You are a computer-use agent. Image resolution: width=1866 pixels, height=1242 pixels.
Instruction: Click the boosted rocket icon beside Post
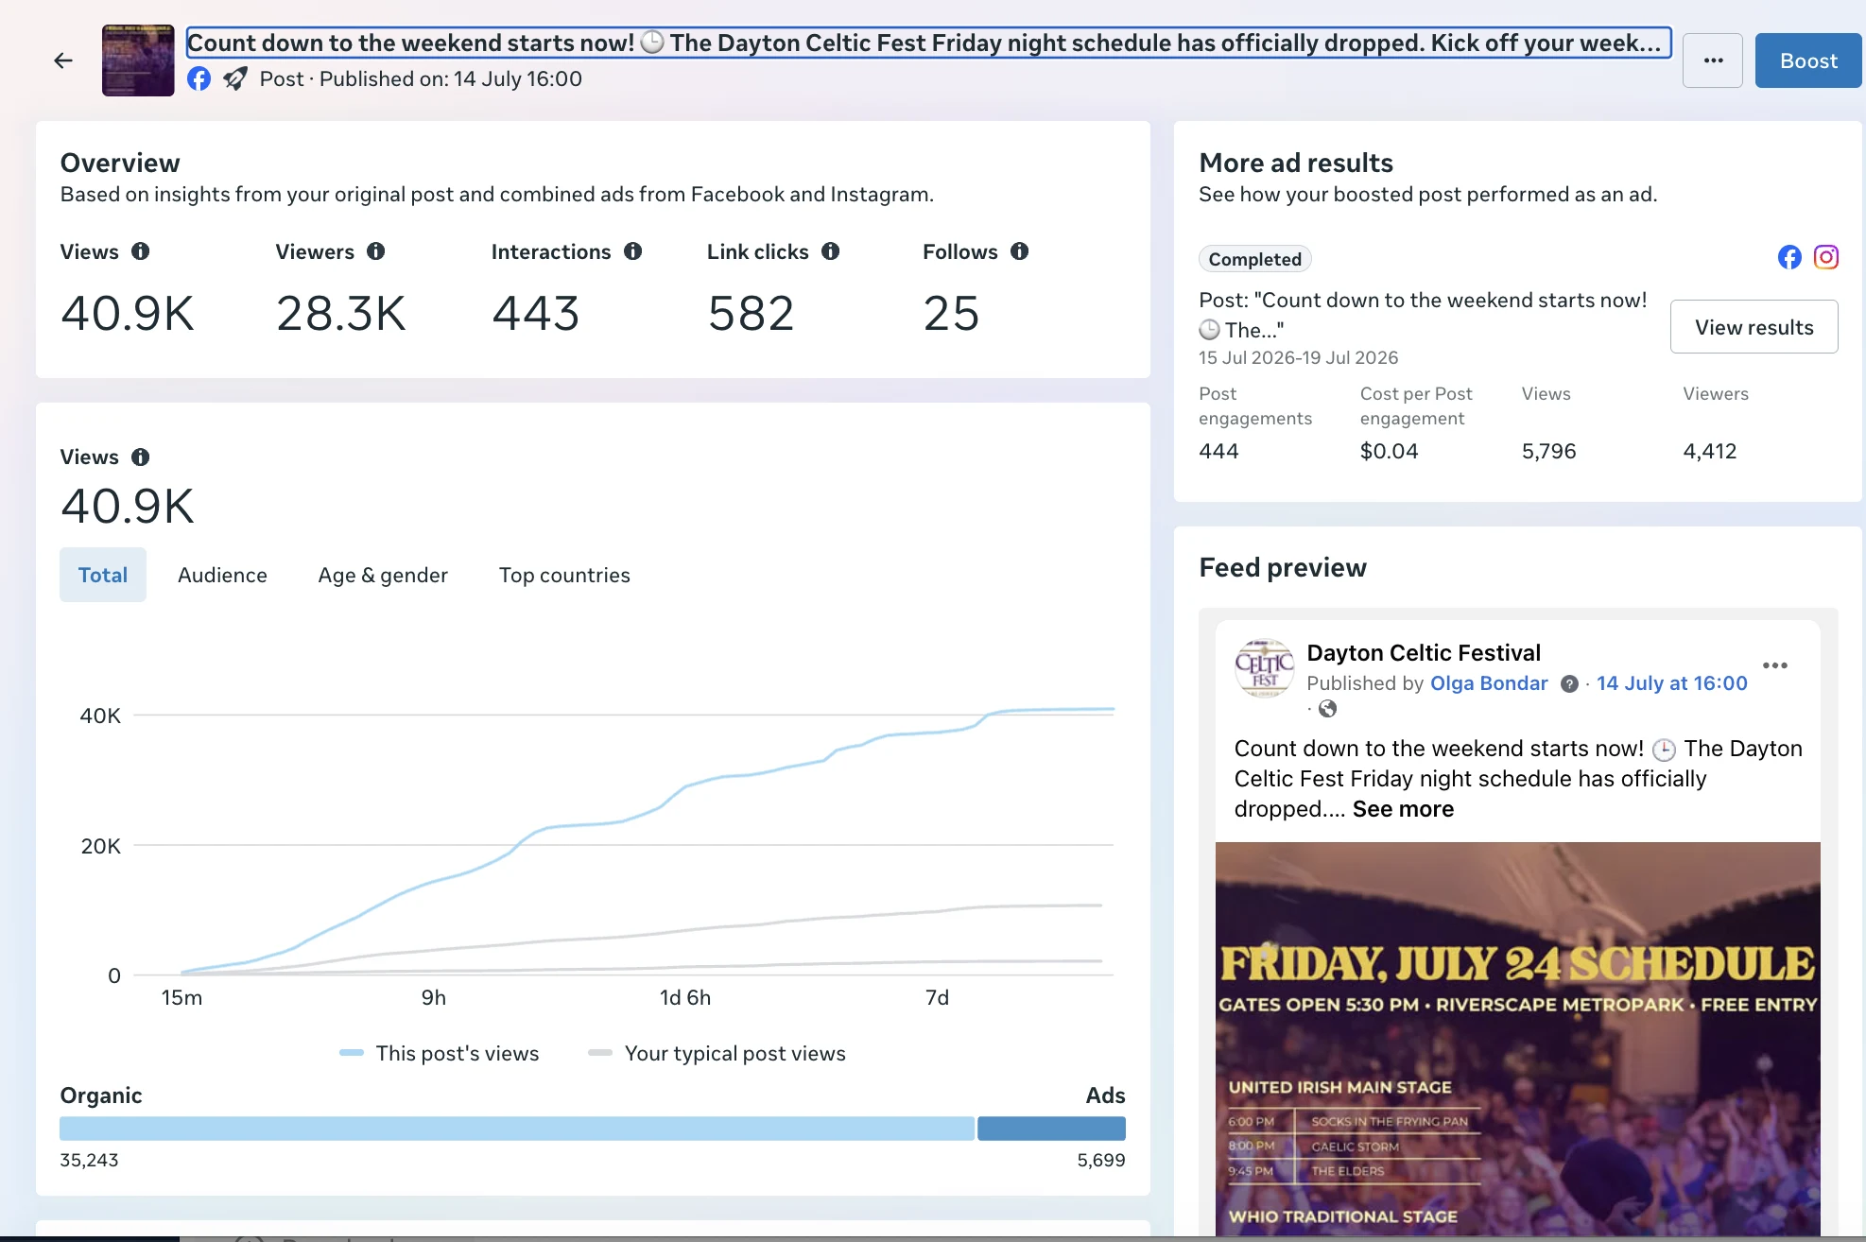coord(235,78)
